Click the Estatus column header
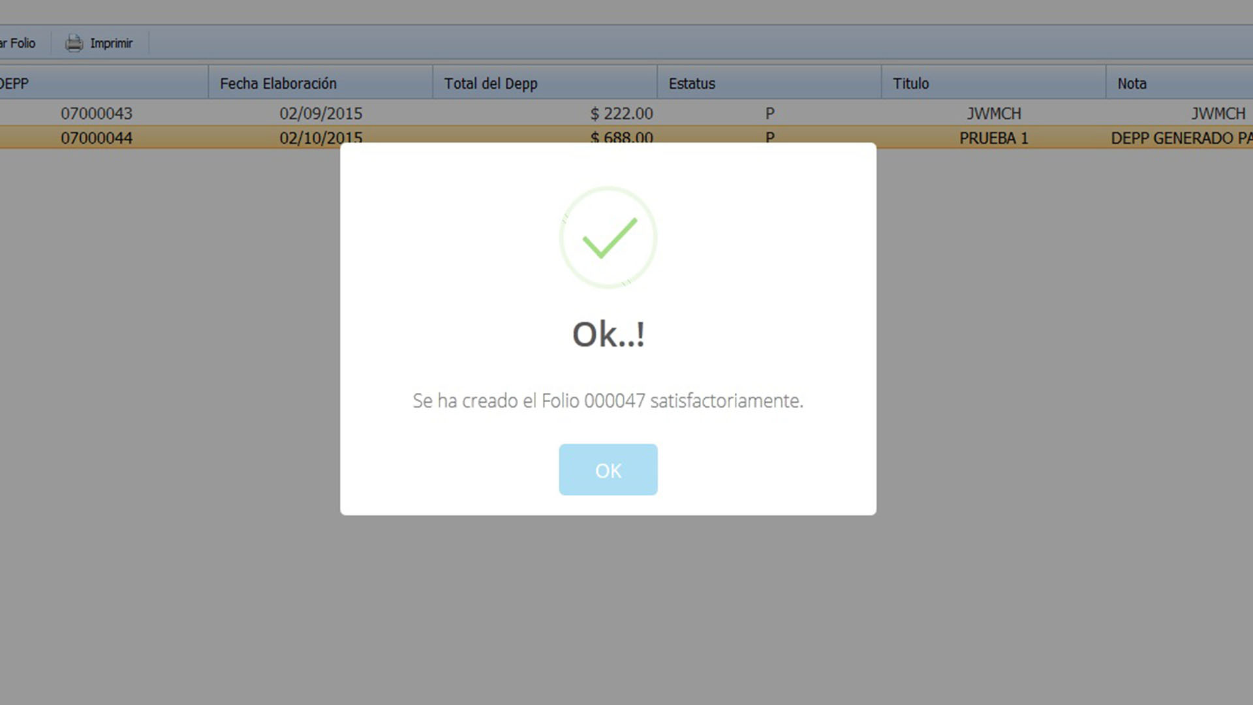This screenshot has height=705, width=1253. [x=769, y=83]
